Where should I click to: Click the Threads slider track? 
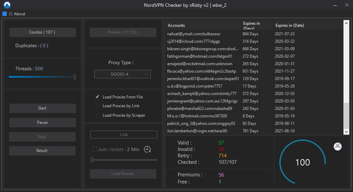click(41, 77)
